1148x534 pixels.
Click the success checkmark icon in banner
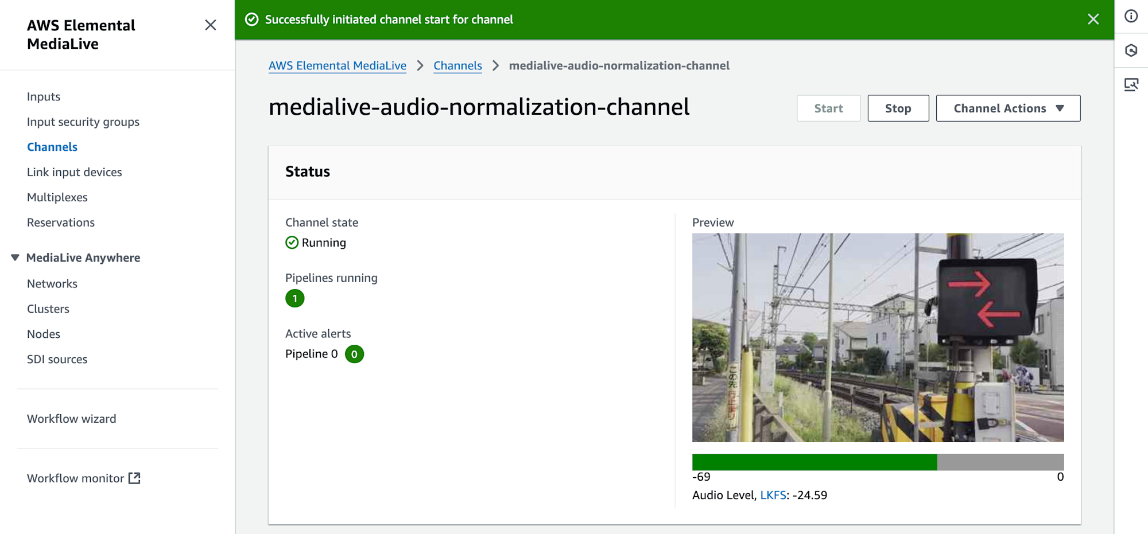252,20
